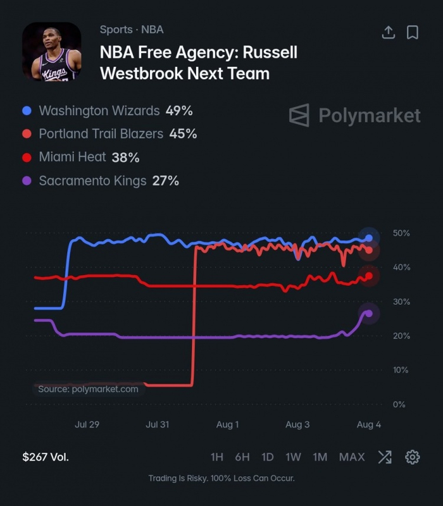This screenshot has height=506, width=443.
Task: Show MAX chart history
Action: click(352, 457)
